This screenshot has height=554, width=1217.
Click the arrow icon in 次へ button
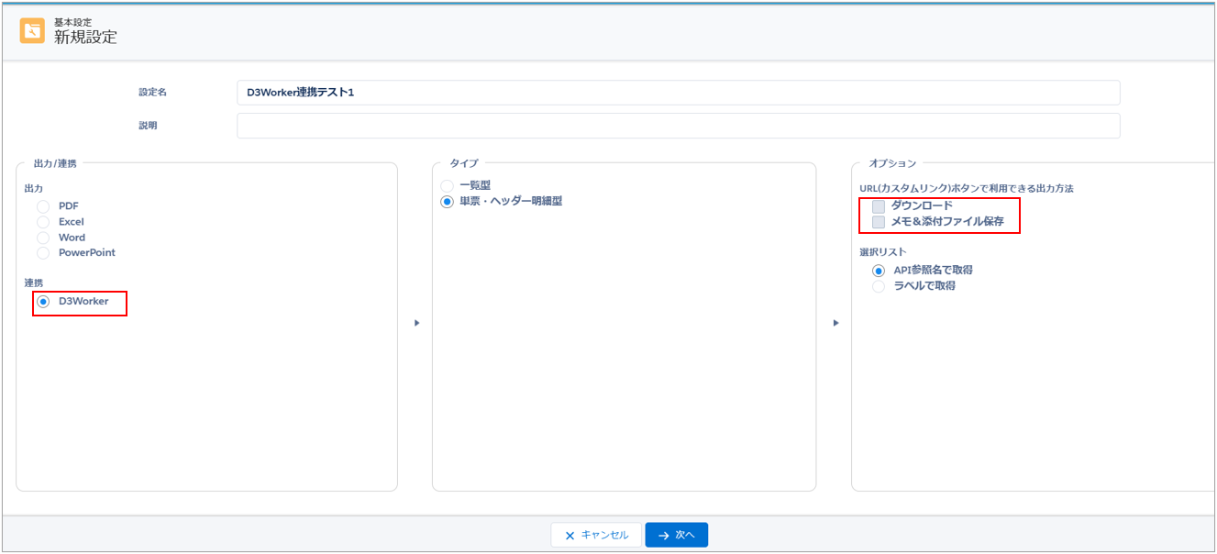coord(663,536)
